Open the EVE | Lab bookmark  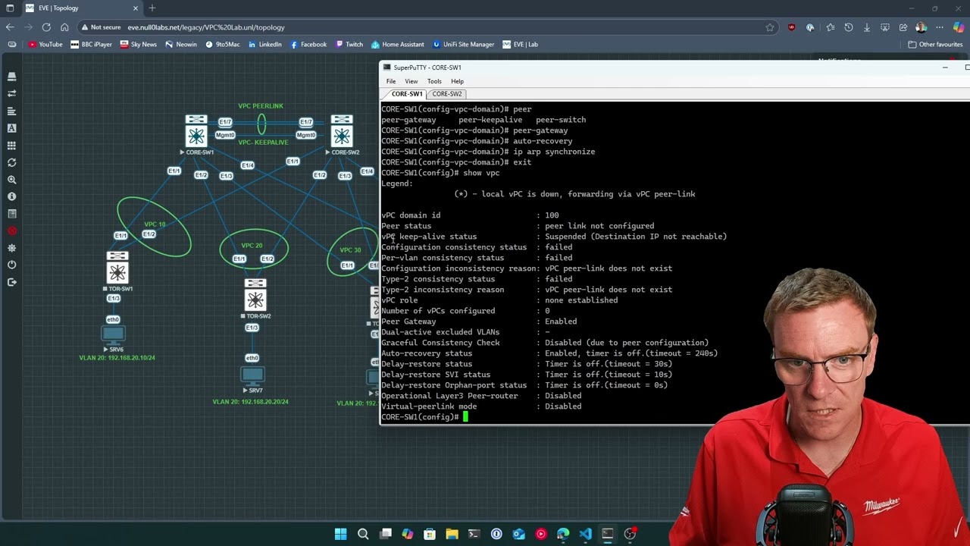[x=520, y=44]
